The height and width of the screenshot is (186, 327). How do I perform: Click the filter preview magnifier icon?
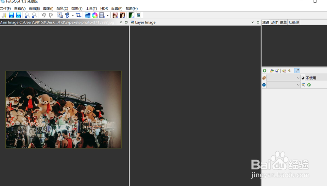click(303, 85)
